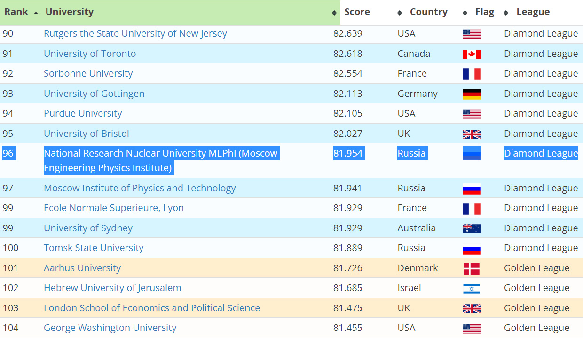Viewport: 583px width, 338px height.
Task: Open the University of Sydney link
Action: [88, 228]
